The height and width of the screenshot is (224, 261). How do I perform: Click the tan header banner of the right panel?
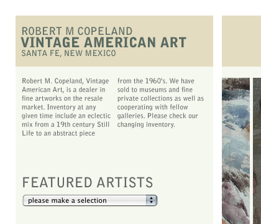point(242,41)
